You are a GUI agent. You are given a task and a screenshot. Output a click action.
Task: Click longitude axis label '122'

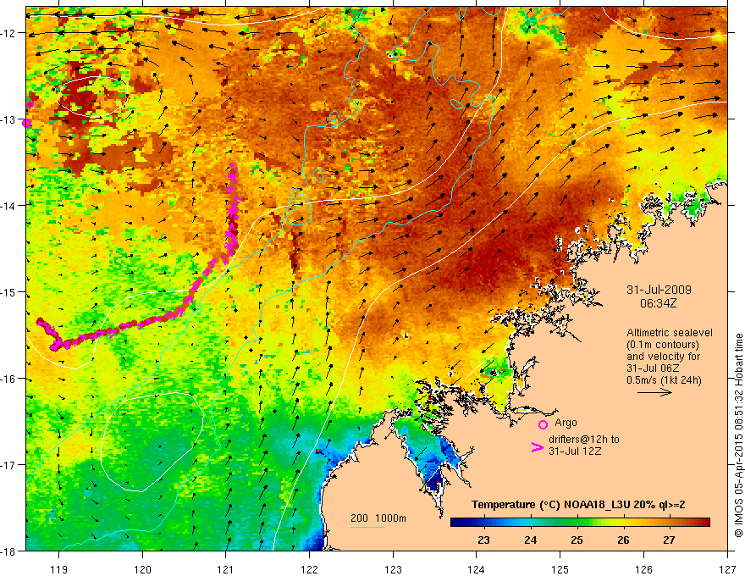point(309,569)
